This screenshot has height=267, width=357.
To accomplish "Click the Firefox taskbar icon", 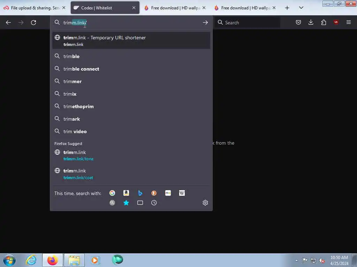I will (53, 260).
